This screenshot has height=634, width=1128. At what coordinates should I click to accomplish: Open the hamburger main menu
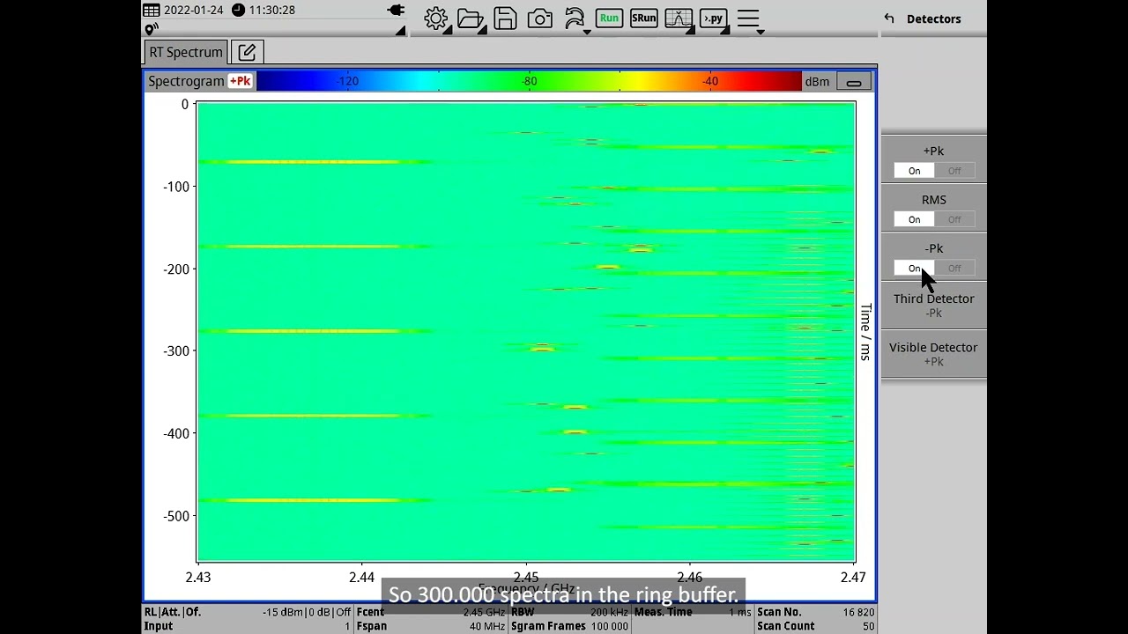[x=748, y=18]
